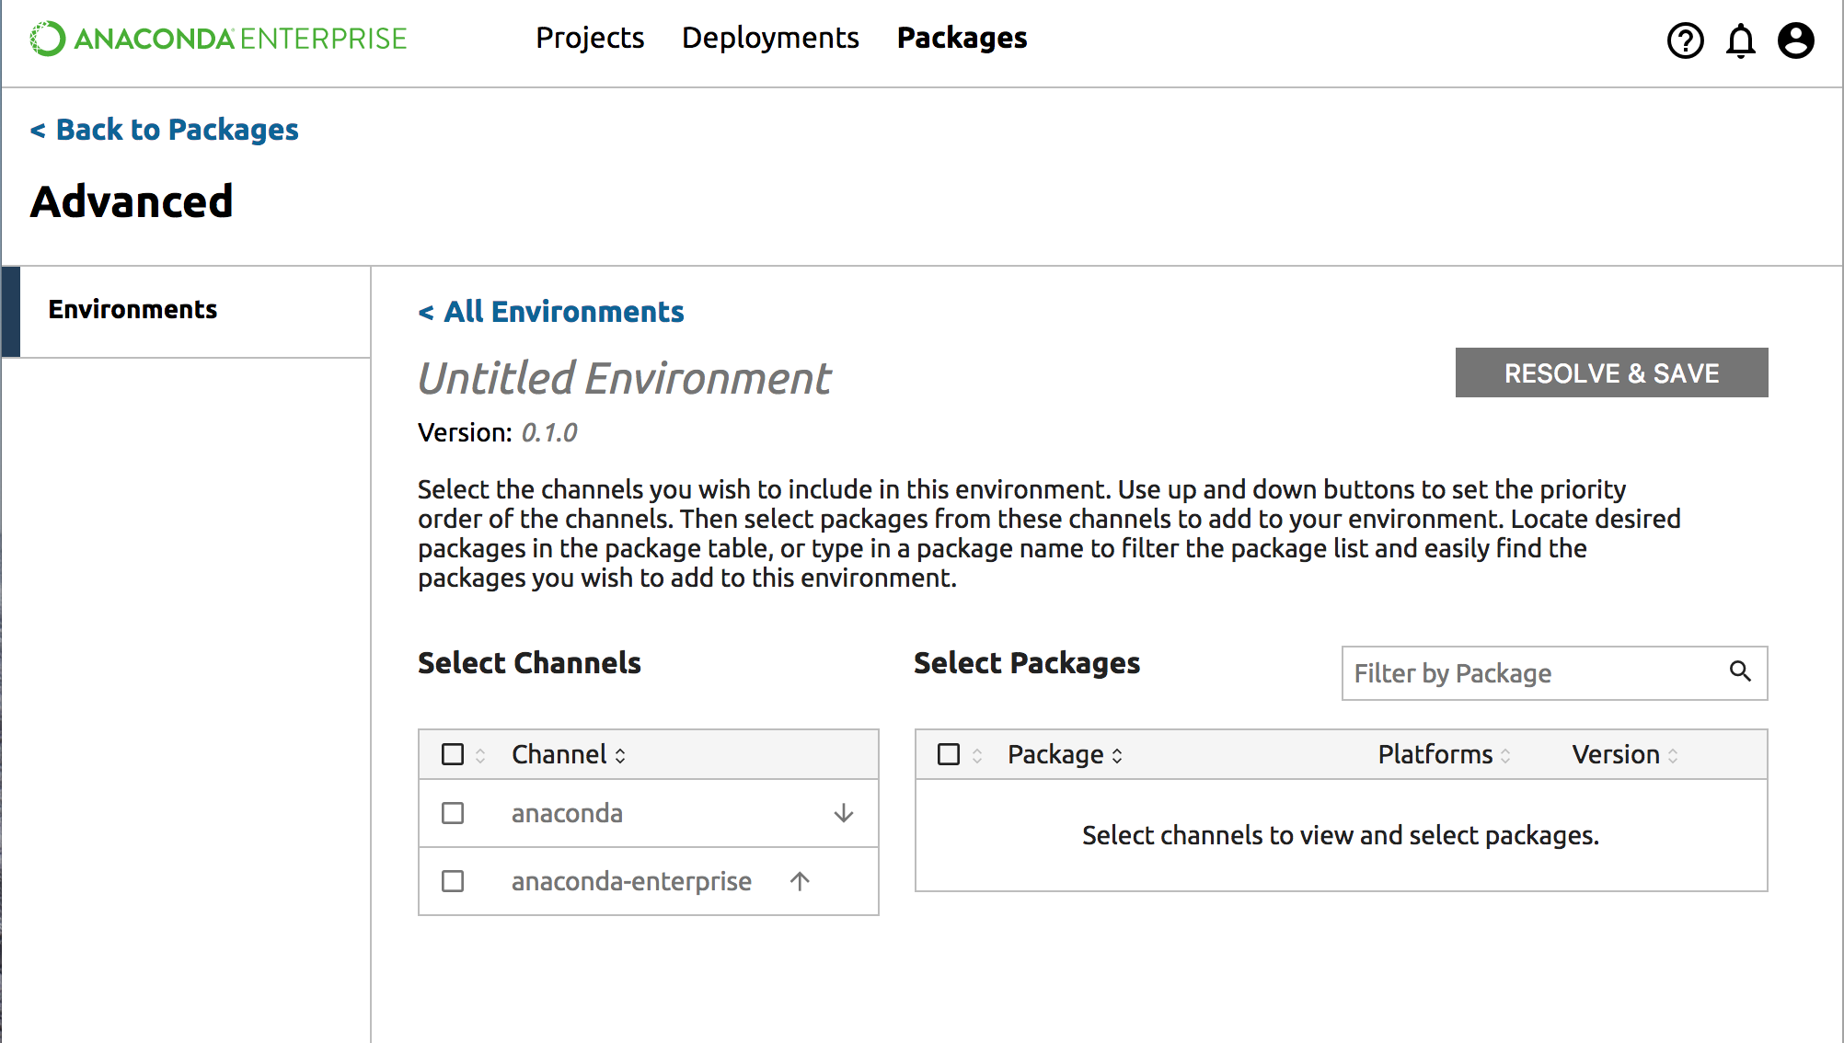1844x1043 pixels.
Task: Focus the Filter by Package field
Action: point(1532,673)
